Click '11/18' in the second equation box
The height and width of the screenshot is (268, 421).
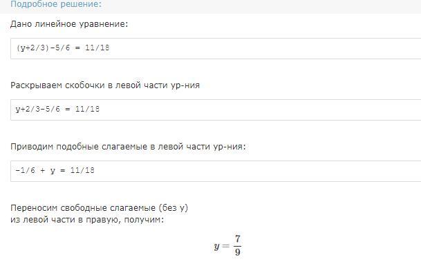(x=87, y=109)
